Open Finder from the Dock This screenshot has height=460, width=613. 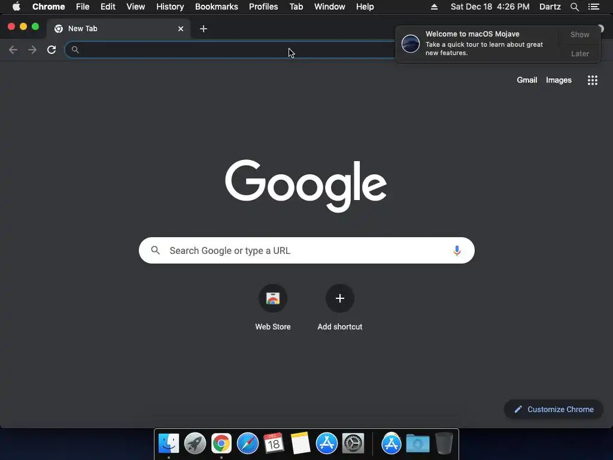[168, 443]
